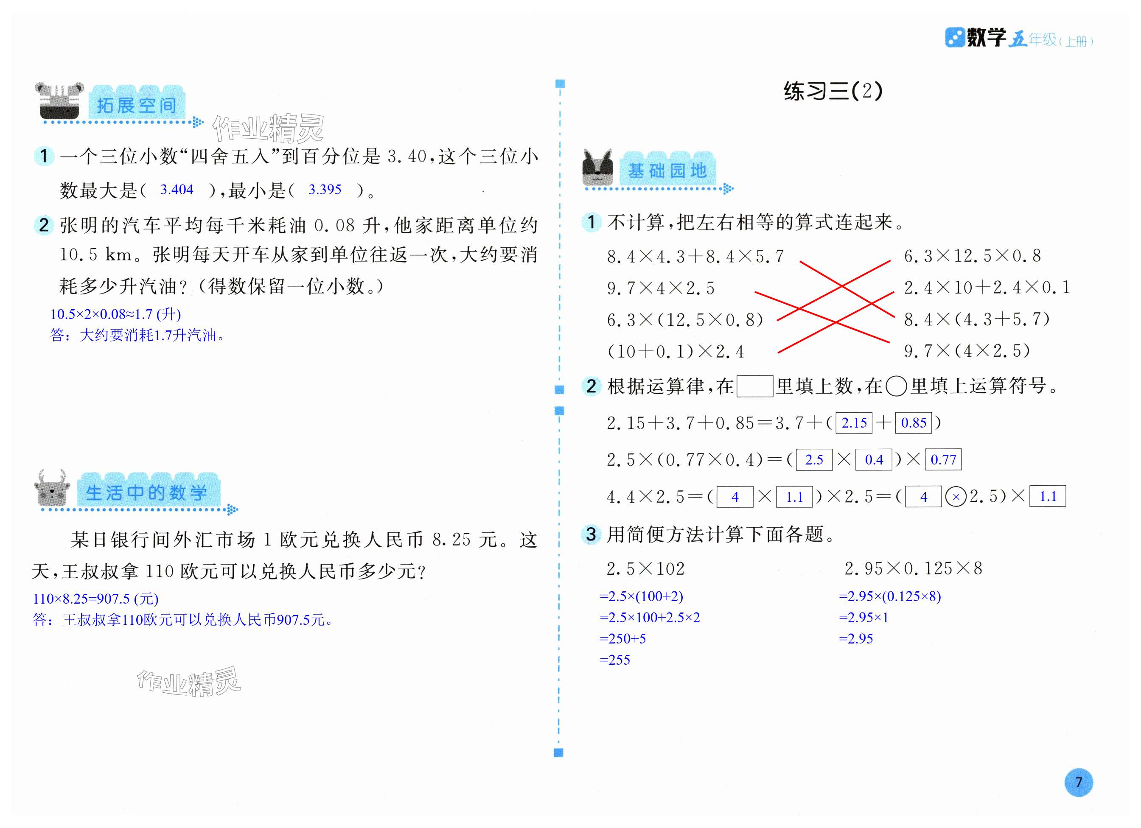Screen dimensions: 1141x828
Task: Click the problem 2.95×0.125×8
Action: tap(913, 568)
